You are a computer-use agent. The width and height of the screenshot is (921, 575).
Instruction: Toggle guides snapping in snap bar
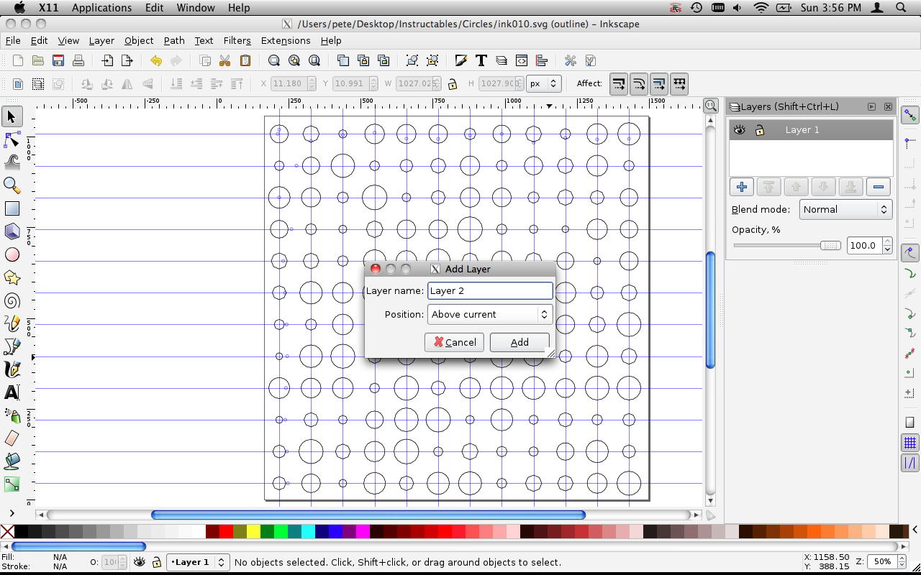pos(910,463)
